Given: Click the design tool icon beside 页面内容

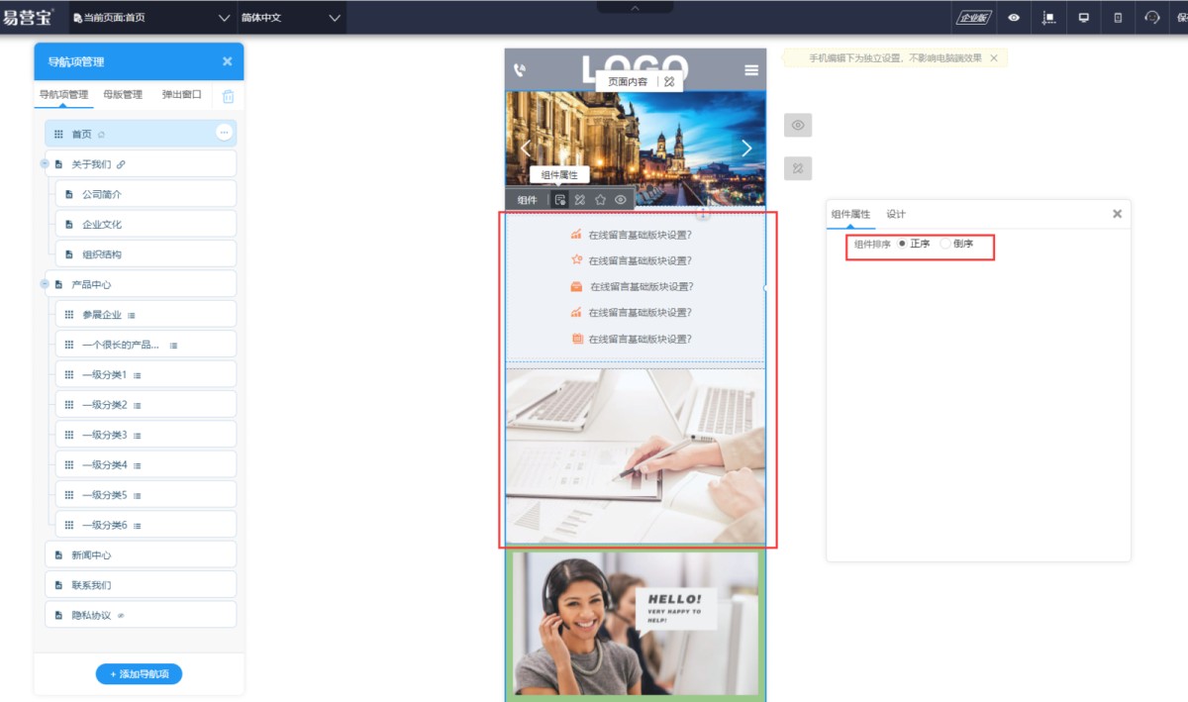Looking at the screenshot, I should 669,82.
